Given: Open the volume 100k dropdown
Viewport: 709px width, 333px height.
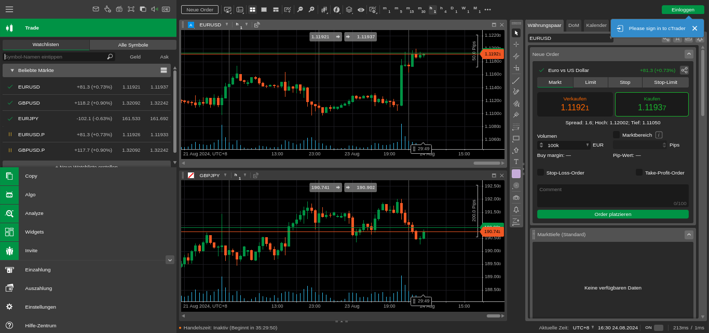Looking at the screenshot, I should point(588,145).
